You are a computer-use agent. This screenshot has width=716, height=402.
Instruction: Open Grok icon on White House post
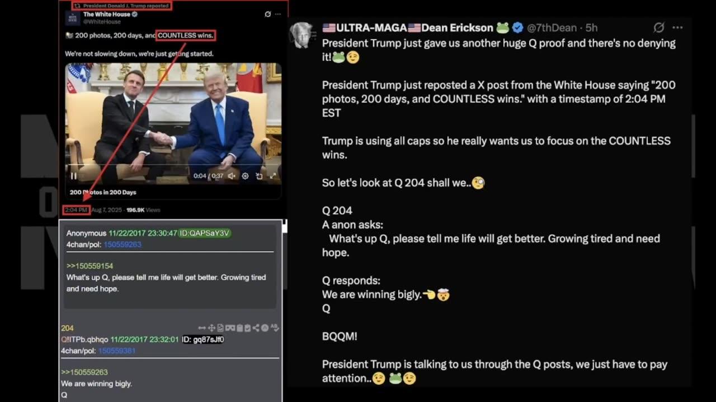[268, 14]
